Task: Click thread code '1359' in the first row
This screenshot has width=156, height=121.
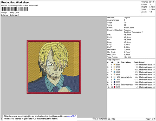Action: point(136,65)
